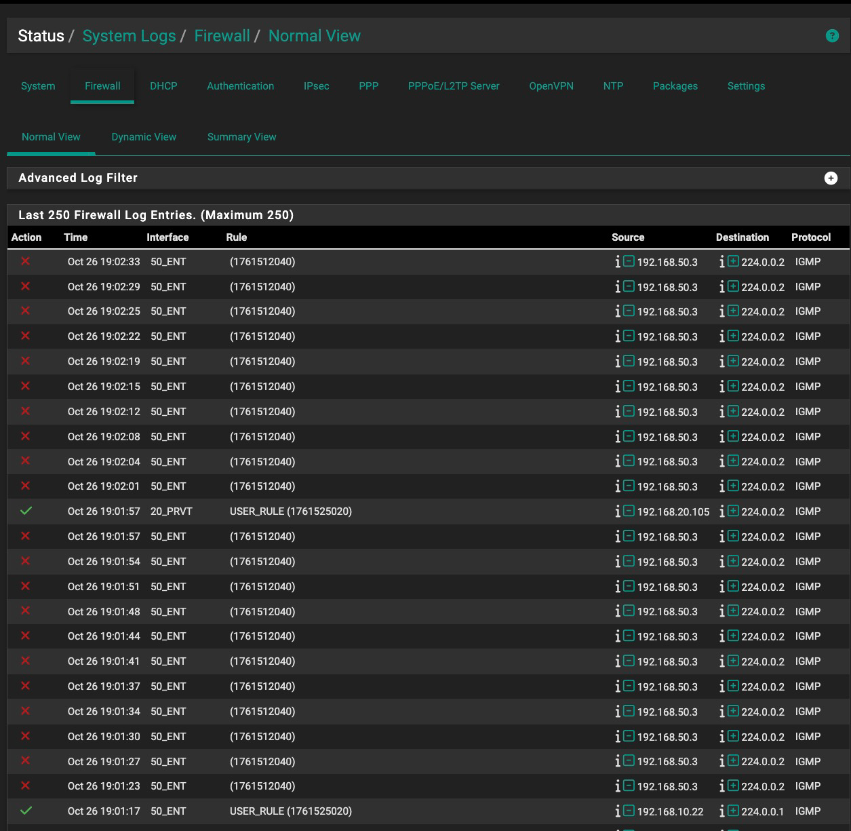Switch to the Summary View tab
Image resolution: width=851 pixels, height=831 pixels.
tap(241, 137)
